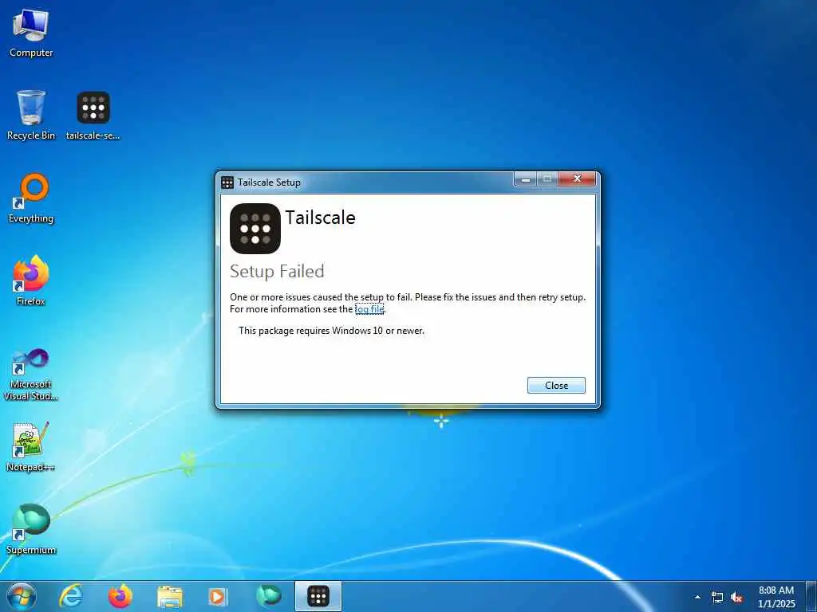The image size is (817, 612).
Task: Click the Tailscale title bar icon
Action: [227, 182]
